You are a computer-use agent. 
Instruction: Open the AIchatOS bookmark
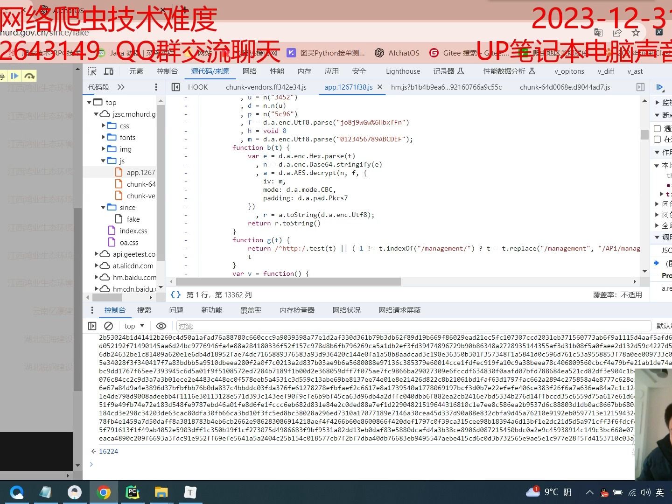[397, 53]
